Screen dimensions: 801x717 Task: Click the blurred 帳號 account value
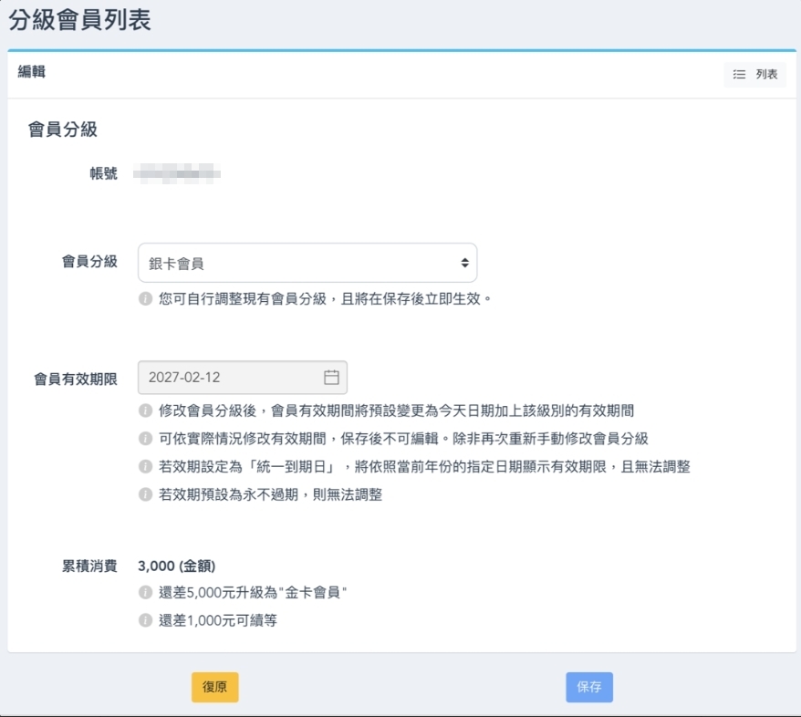[177, 172]
